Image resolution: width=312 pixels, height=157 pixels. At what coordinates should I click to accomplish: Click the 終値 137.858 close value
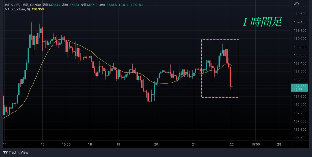tap(108, 5)
